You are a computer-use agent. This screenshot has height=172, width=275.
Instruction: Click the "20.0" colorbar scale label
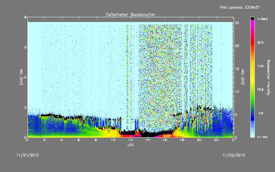pyautogui.click(x=260, y=42)
